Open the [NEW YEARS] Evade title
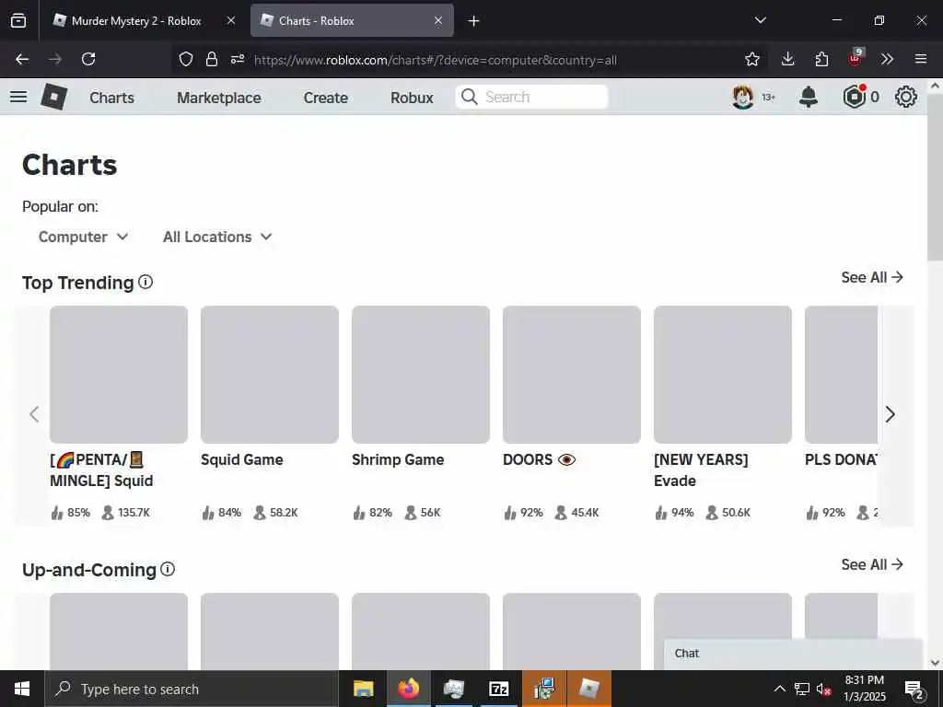The width and height of the screenshot is (943, 707). click(x=701, y=470)
